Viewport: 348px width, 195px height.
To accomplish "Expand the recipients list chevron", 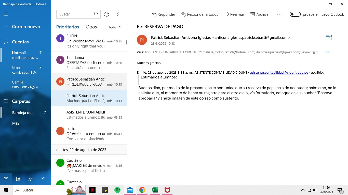I will point(328,52).
